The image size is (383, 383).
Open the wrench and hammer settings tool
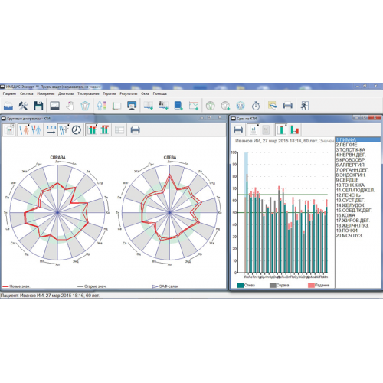pos(23,106)
